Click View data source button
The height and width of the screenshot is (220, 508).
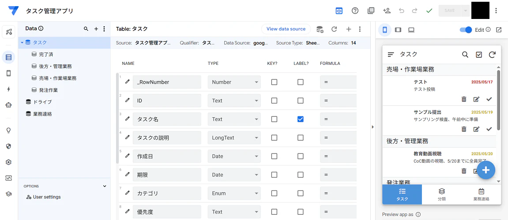point(286,29)
